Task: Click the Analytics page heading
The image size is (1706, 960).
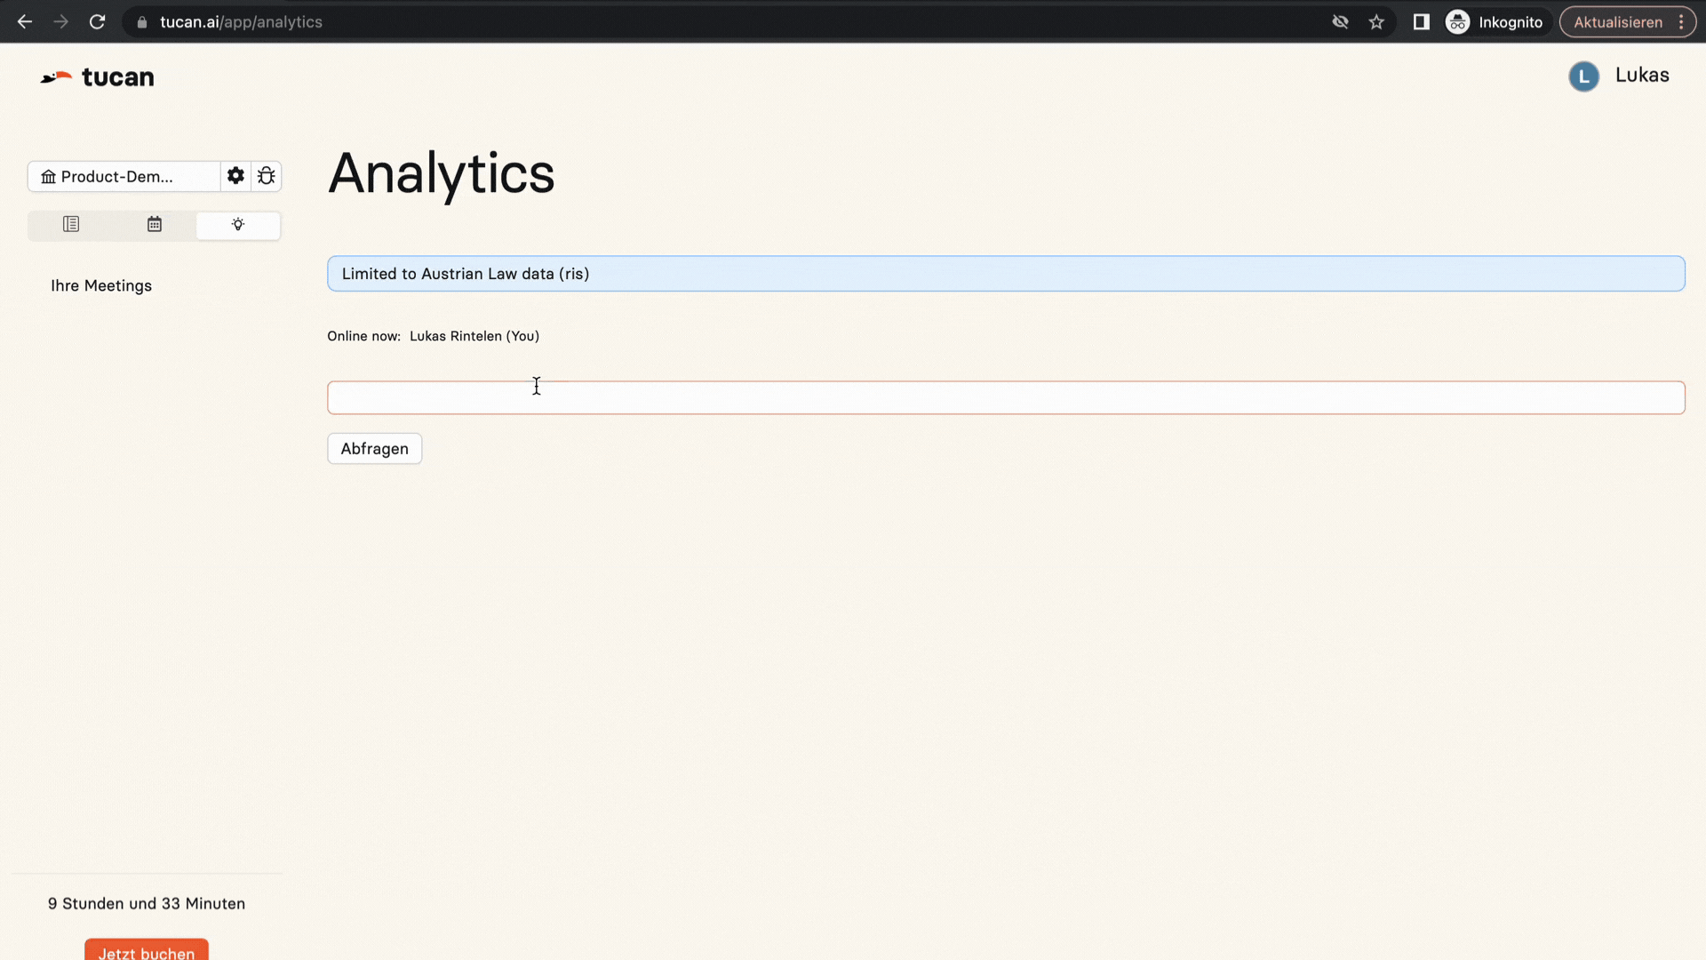Action: pyautogui.click(x=442, y=173)
